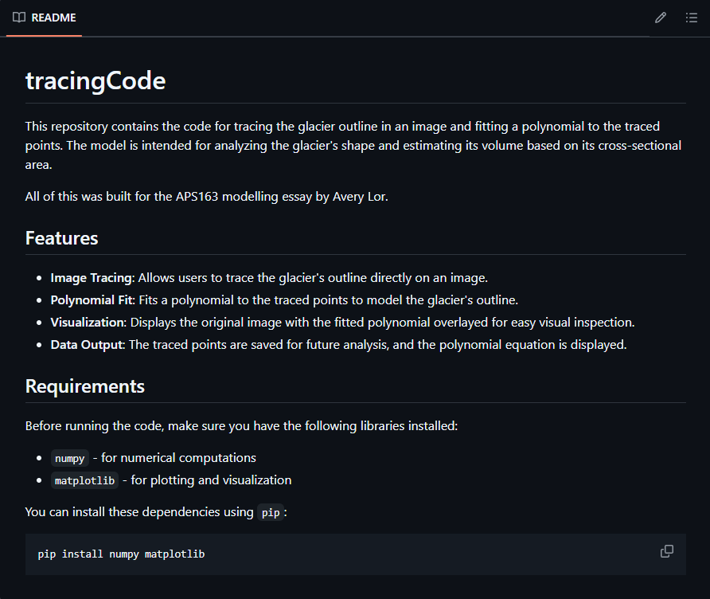Copy the pip install command
This screenshot has height=599, width=710.
[x=667, y=551]
